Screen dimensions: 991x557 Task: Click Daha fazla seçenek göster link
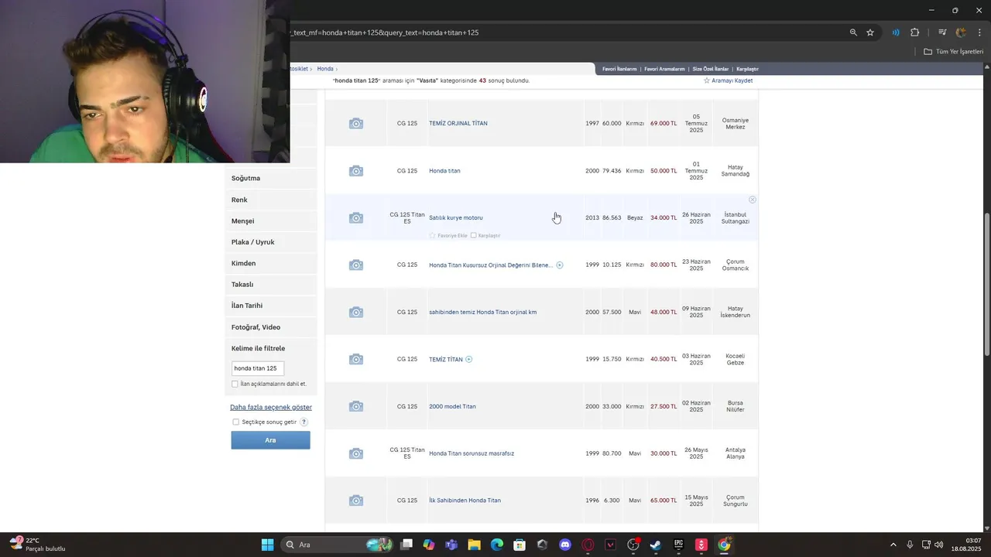pyautogui.click(x=271, y=407)
